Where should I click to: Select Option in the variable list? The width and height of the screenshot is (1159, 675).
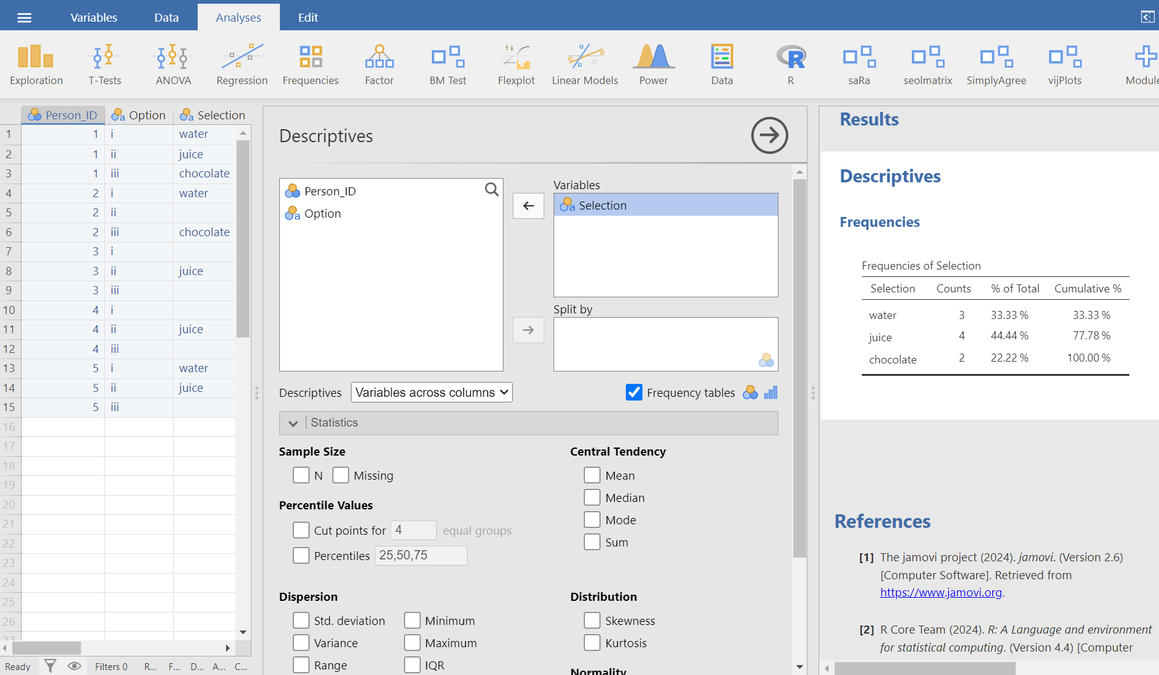391,213
